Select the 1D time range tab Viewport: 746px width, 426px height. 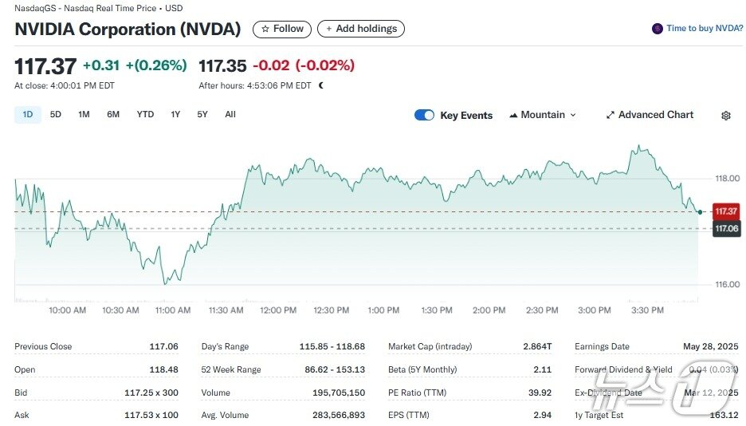pyautogui.click(x=28, y=115)
